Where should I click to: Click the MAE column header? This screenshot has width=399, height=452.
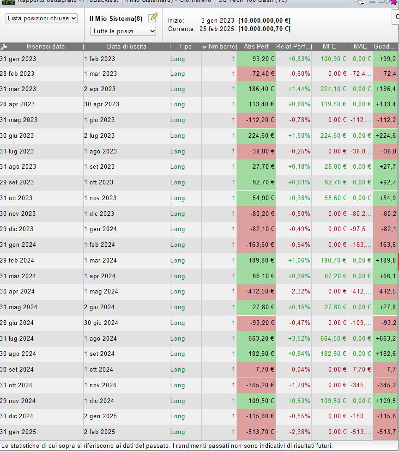tap(360, 47)
